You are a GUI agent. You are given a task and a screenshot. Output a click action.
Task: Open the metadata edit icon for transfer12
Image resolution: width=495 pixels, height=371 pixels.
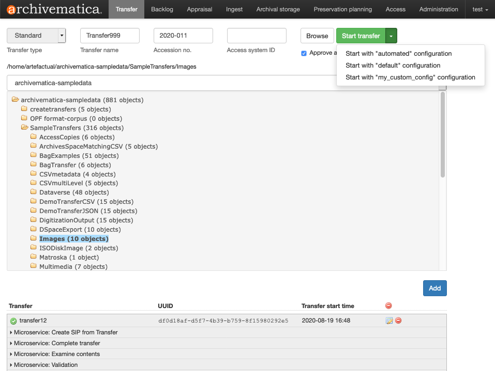[389, 320]
